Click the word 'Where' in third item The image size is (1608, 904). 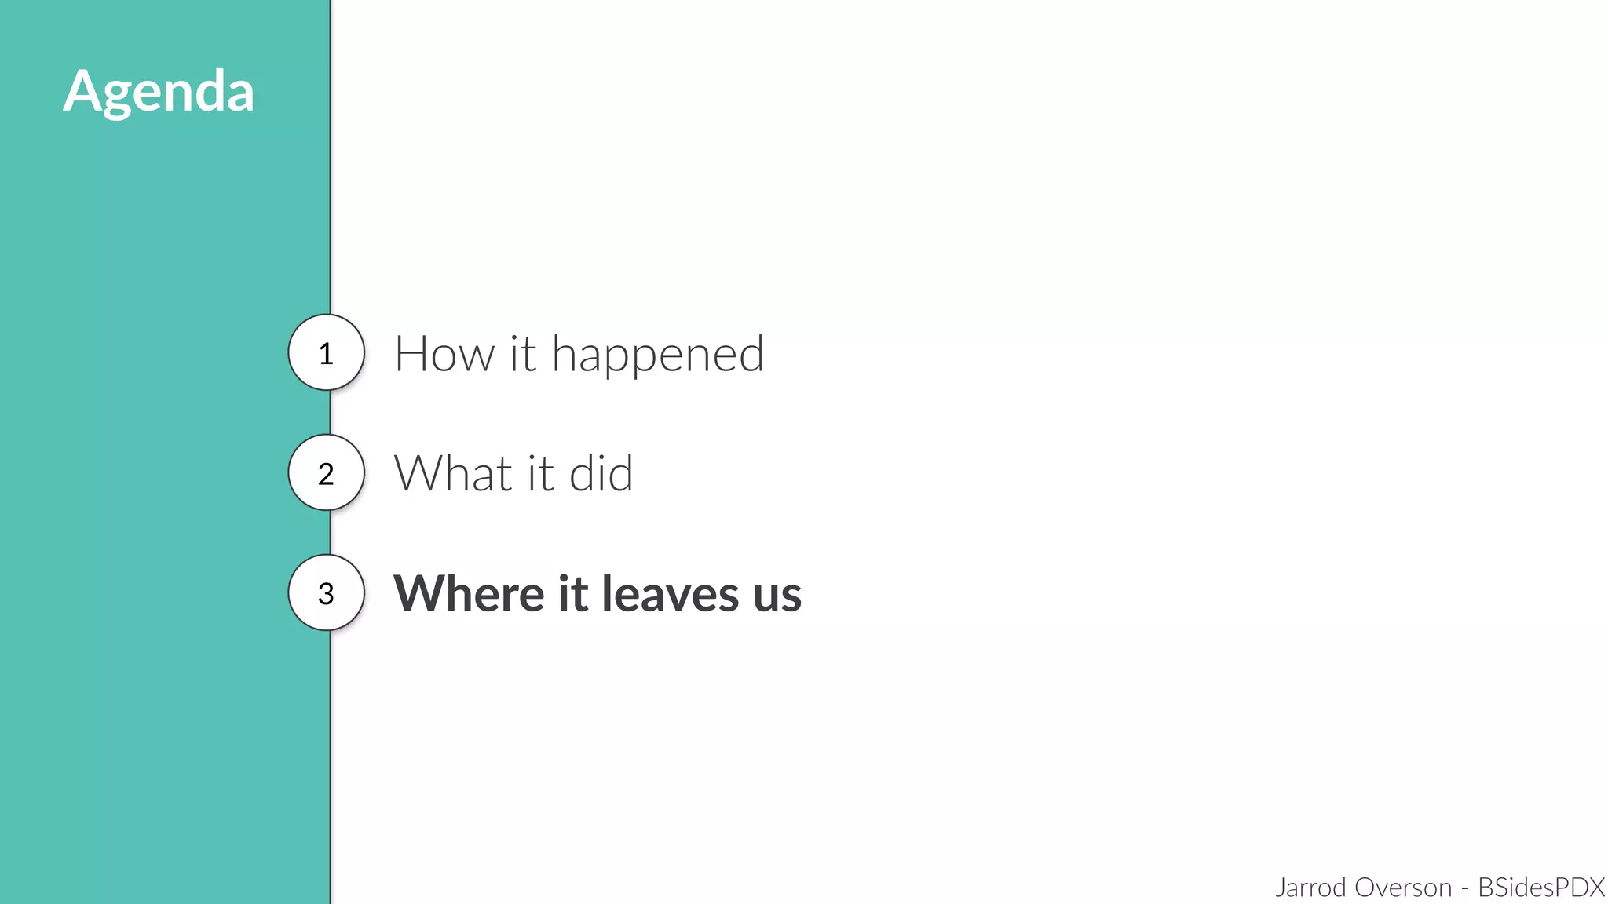[x=469, y=593]
